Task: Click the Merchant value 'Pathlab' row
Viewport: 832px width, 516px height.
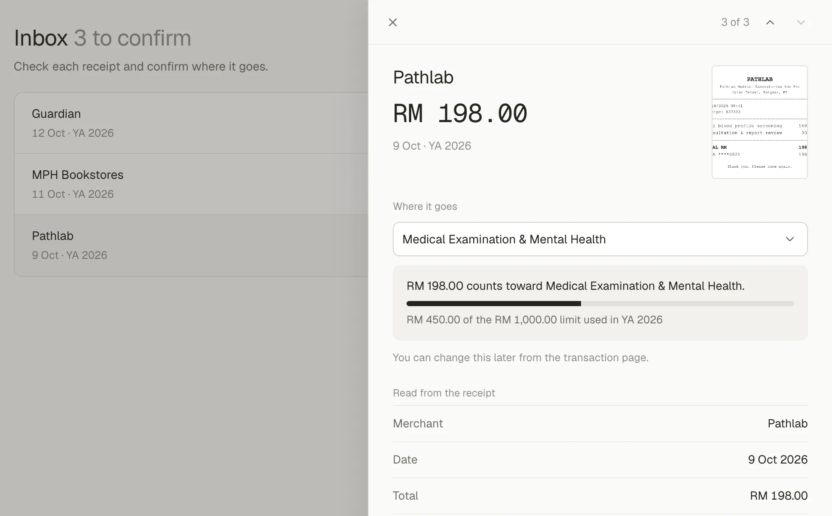Action: 600,424
